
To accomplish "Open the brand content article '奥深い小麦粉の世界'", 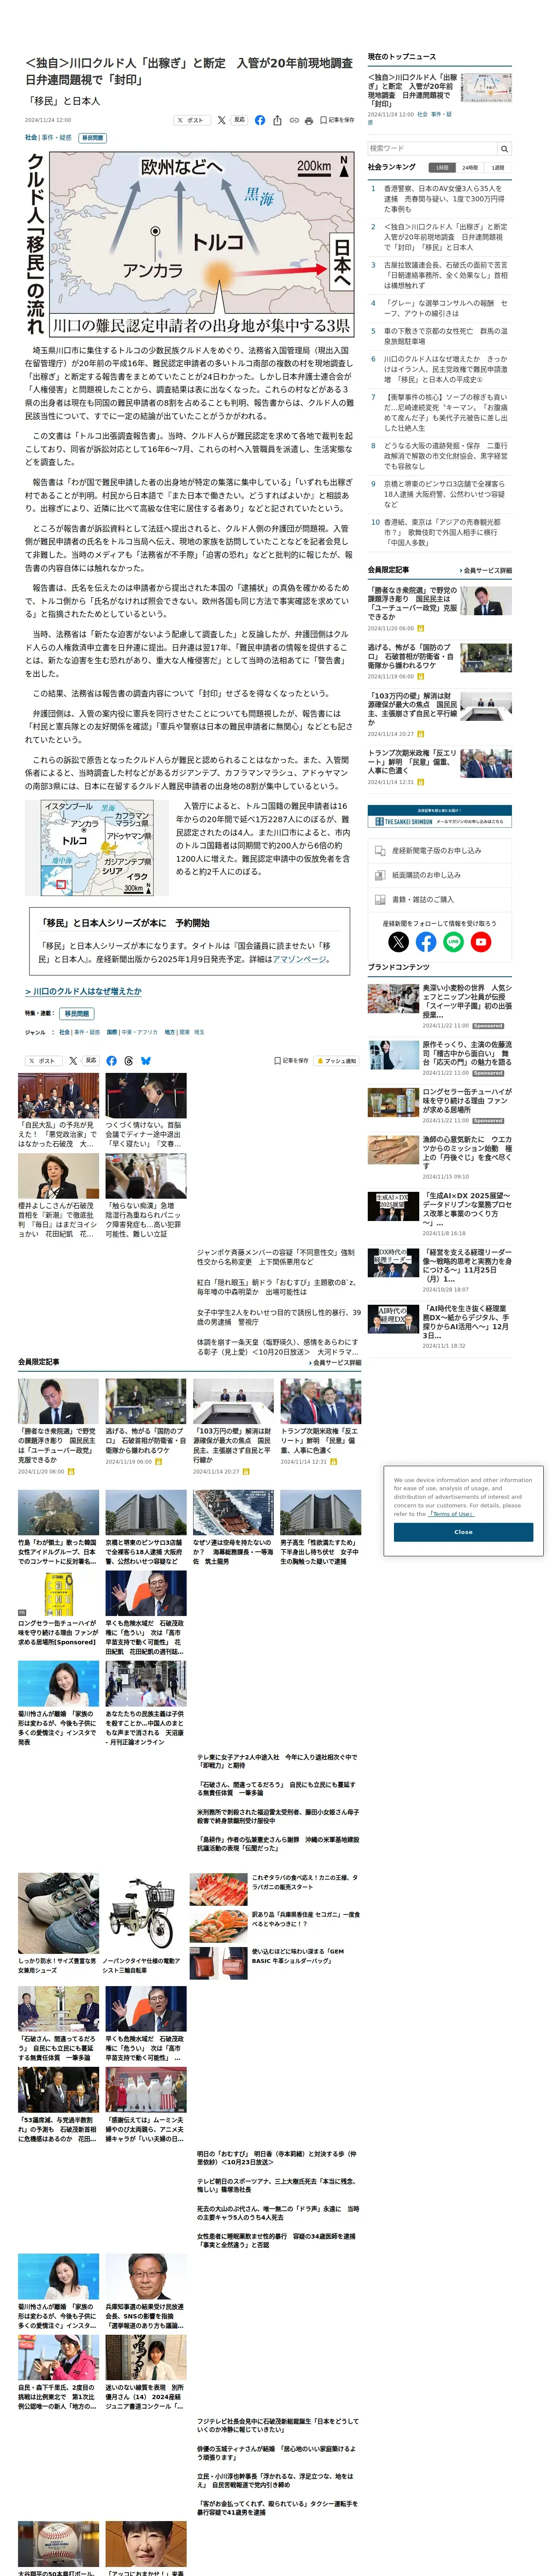I will [x=467, y=1001].
